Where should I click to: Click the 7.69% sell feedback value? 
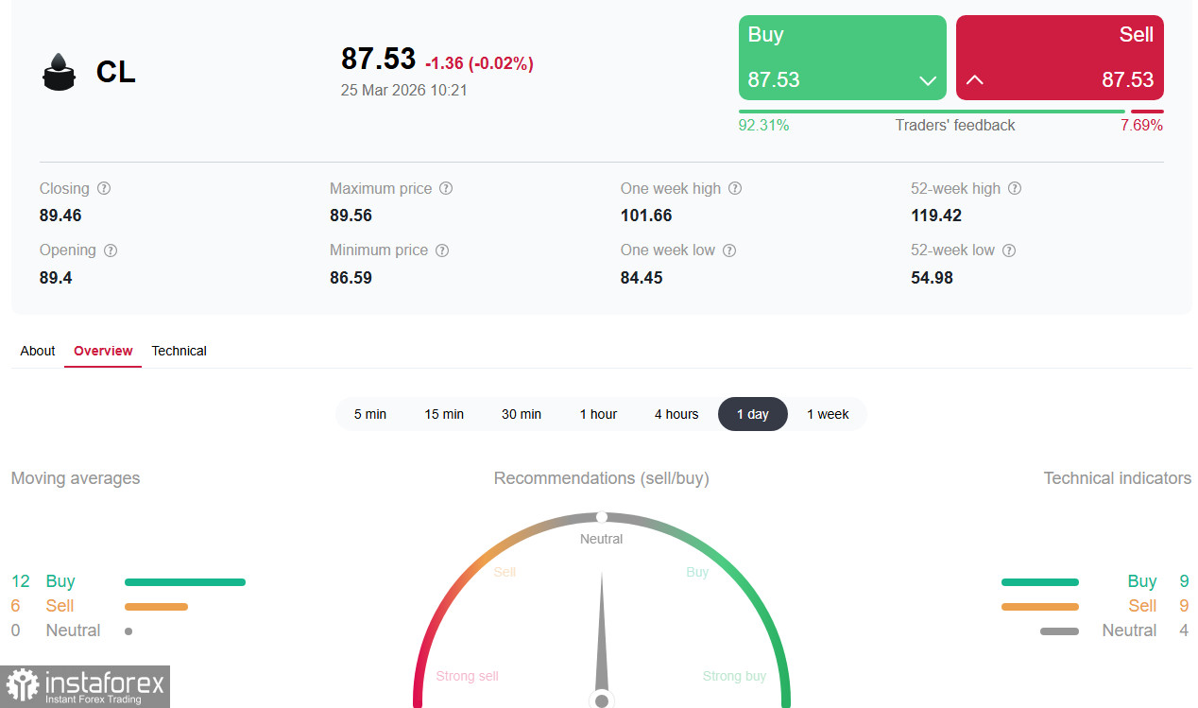(x=1141, y=126)
